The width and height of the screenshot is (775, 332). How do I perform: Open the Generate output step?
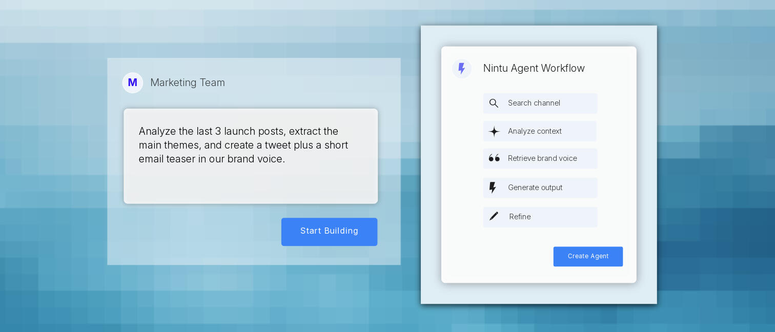click(540, 188)
